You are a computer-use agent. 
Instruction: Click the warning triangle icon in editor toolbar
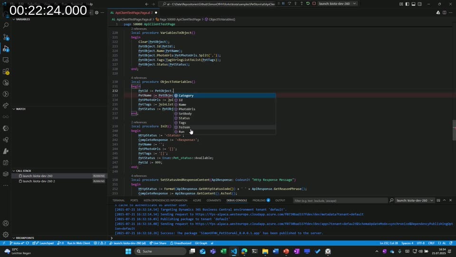point(438,12)
